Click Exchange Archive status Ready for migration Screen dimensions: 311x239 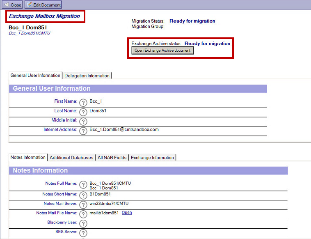click(x=207, y=44)
